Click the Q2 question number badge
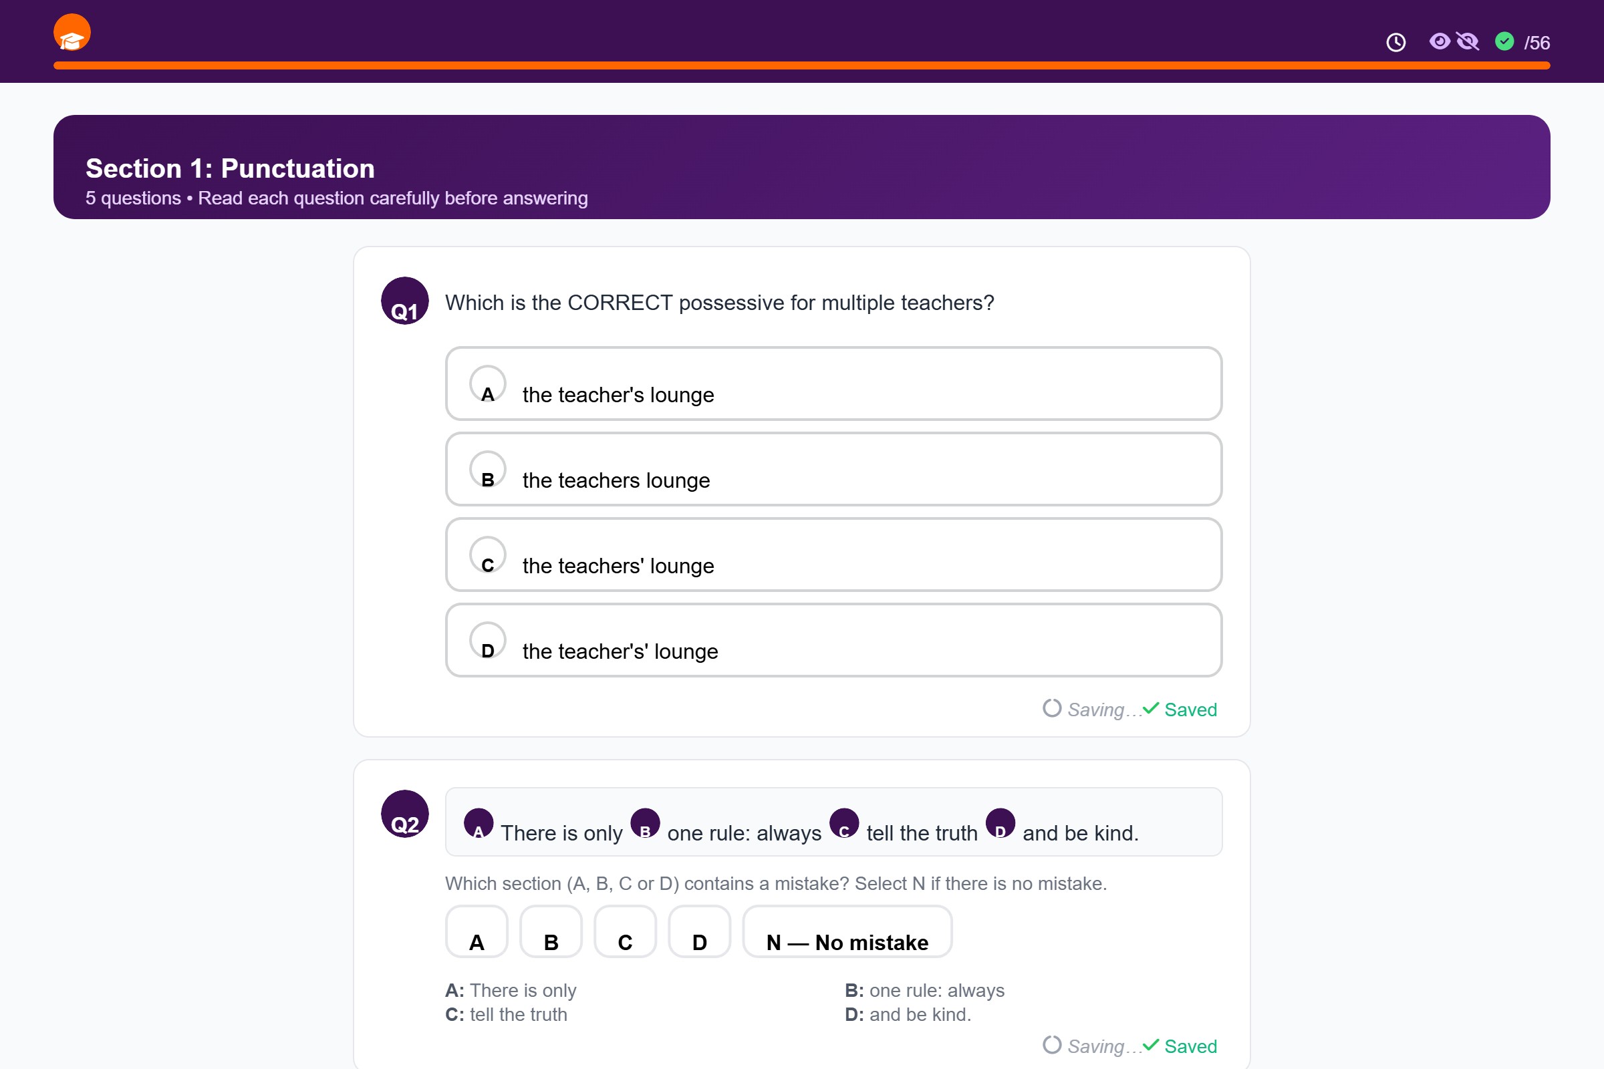The width and height of the screenshot is (1604, 1069). [404, 814]
